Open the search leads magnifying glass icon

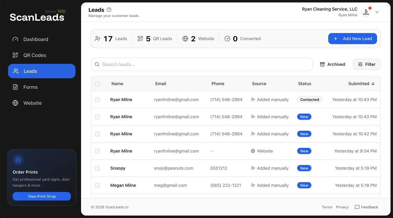(x=97, y=64)
